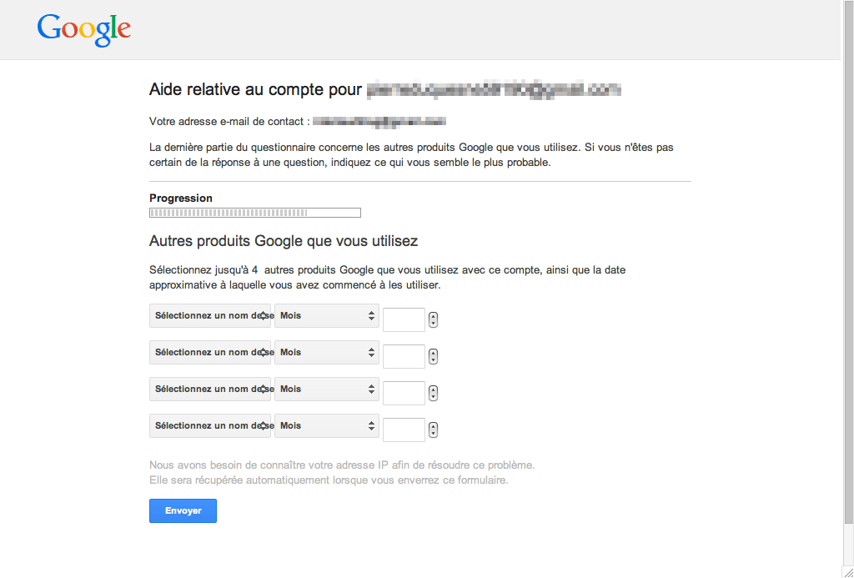Open second product name dropdown
Image resolution: width=854 pixels, height=578 pixels.
209,353
